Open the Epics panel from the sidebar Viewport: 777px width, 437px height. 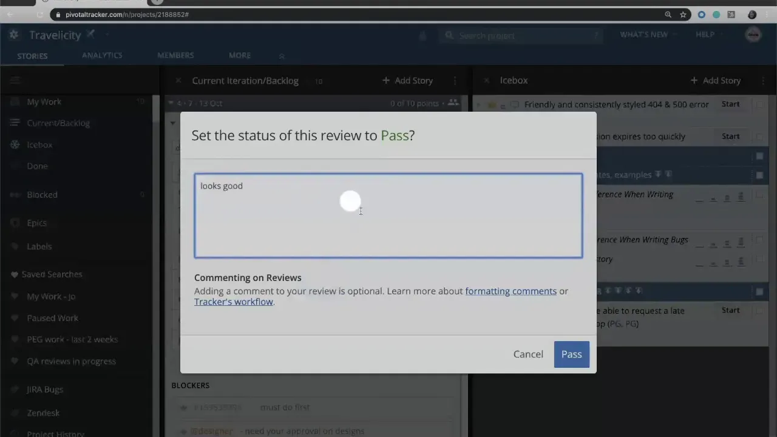point(36,222)
